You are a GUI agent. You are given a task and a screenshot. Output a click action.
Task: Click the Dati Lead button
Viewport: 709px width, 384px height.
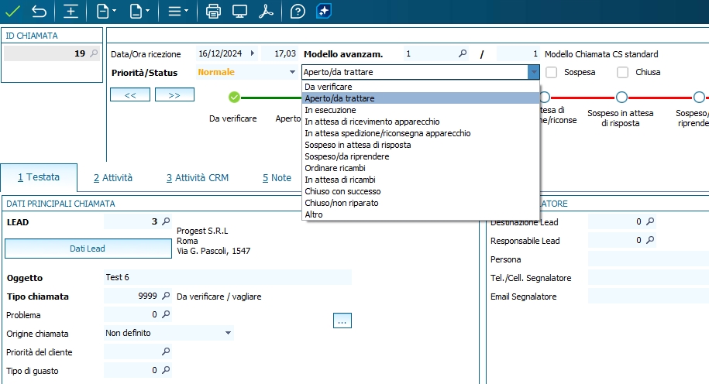[88, 249]
